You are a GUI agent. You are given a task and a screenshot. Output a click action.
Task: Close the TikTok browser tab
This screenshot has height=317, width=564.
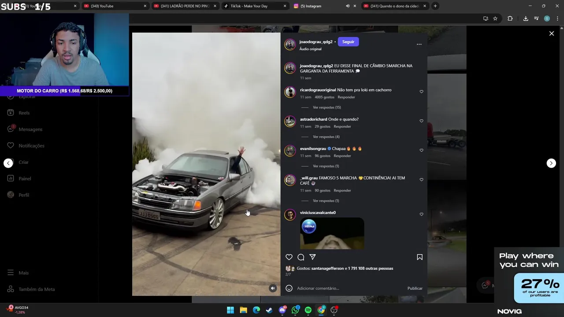click(285, 6)
